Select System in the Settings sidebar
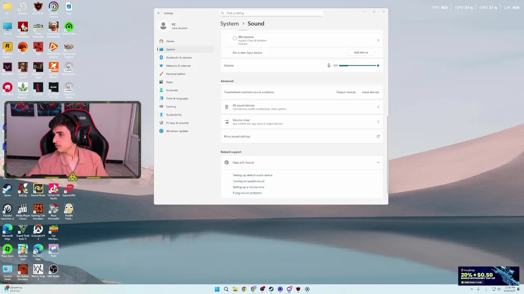Viewport: 524px width, 294px height. pos(185,49)
